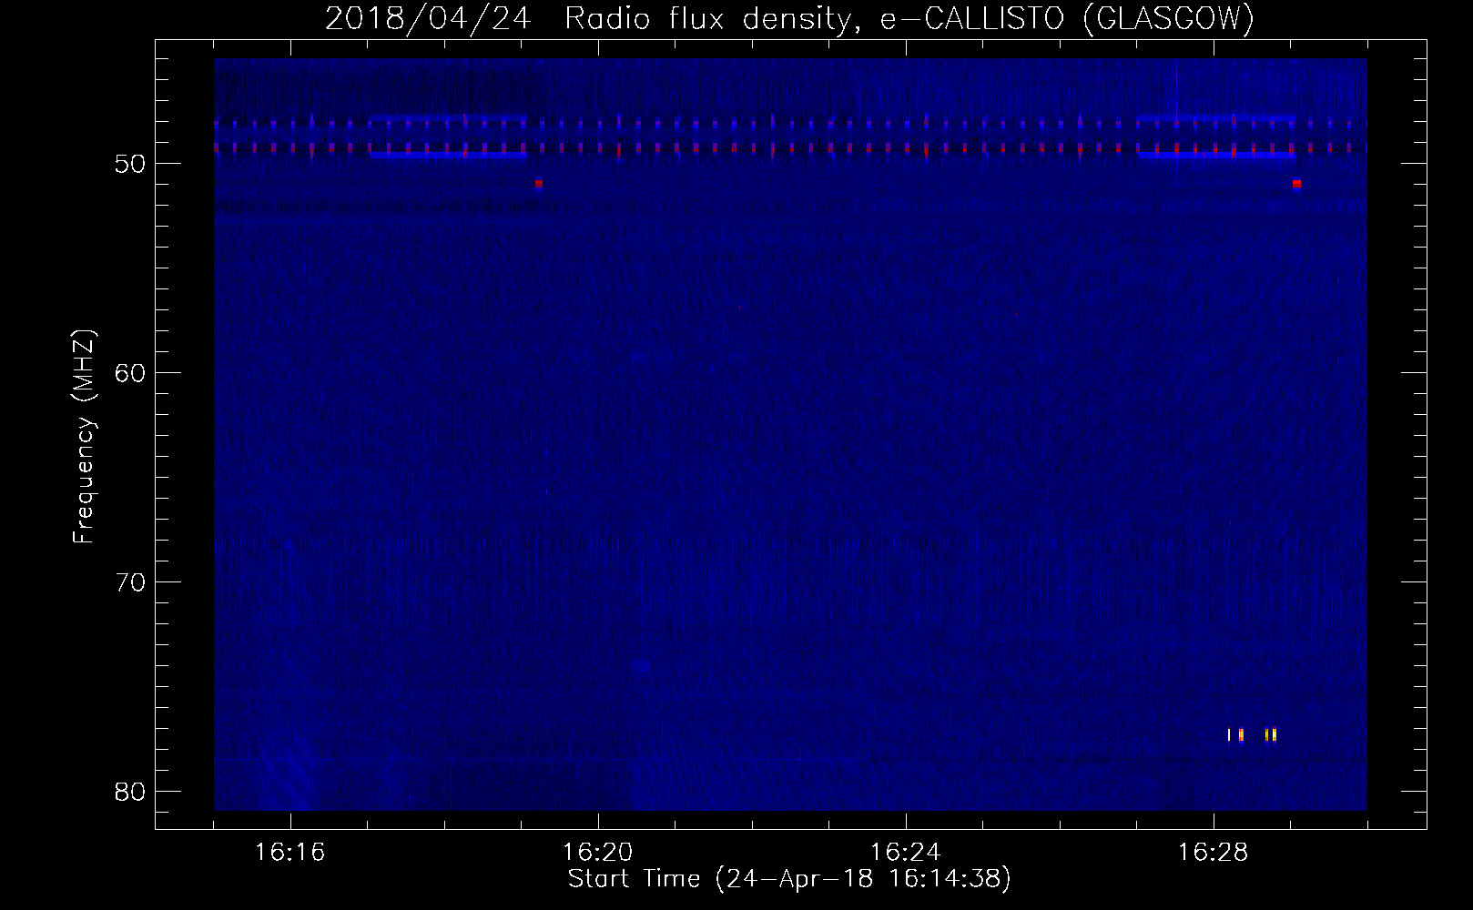Viewport: 1473px width, 910px height.
Task: Click the yellow burst marks near 77 MHz
Action: point(1253,734)
